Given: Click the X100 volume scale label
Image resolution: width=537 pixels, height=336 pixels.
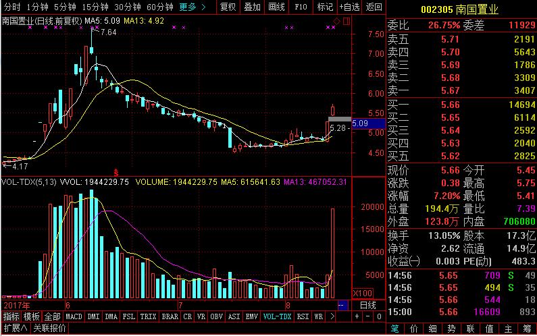Looking at the screenshot, I should coord(363,293).
